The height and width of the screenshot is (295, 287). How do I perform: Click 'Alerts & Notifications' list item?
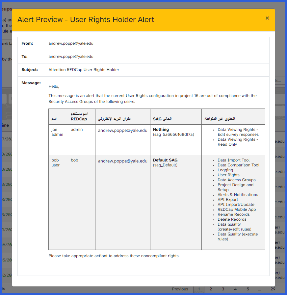[x=238, y=195]
